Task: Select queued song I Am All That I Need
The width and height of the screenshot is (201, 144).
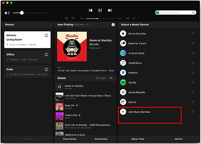Action: point(85,97)
